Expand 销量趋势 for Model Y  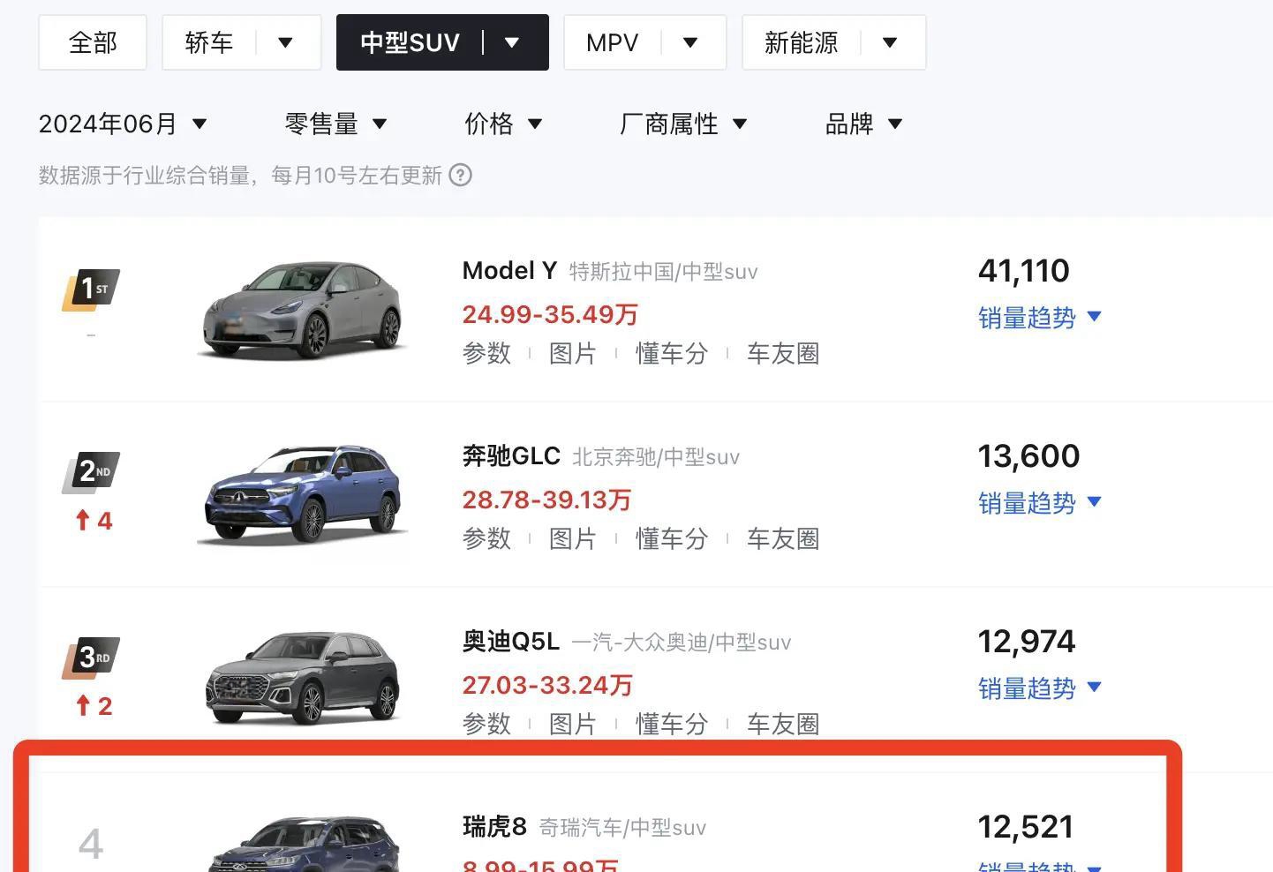tap(1040, 318)
